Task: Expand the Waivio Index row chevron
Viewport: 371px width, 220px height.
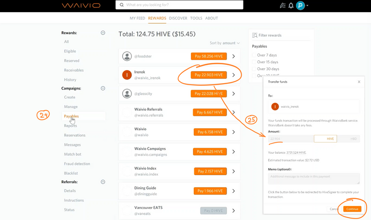Action: coord(233,171)
